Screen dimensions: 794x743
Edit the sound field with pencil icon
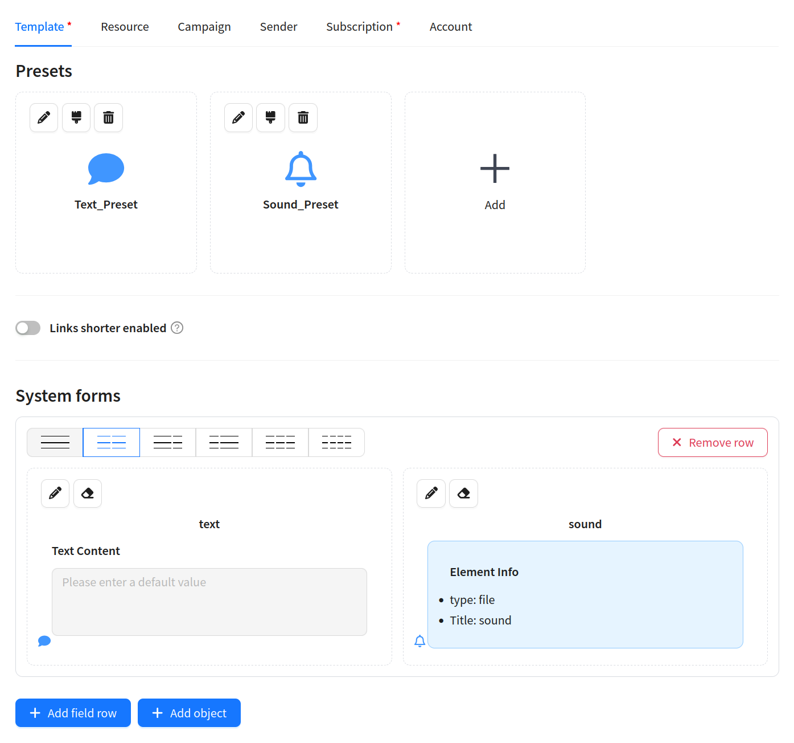pyautogui.click(x=431, y=493)
